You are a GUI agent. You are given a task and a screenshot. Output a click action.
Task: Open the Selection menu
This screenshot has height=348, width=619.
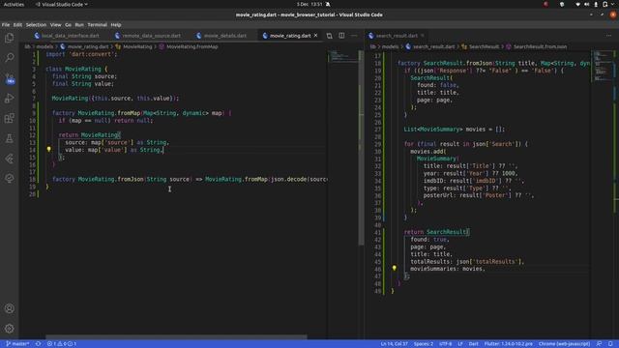click(x=36, y=24)
